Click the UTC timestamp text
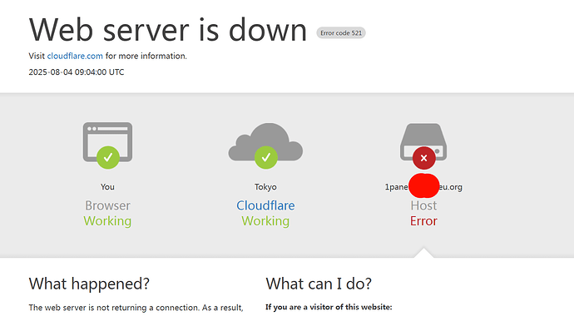 pyautogui.click(x=77, y=72)
